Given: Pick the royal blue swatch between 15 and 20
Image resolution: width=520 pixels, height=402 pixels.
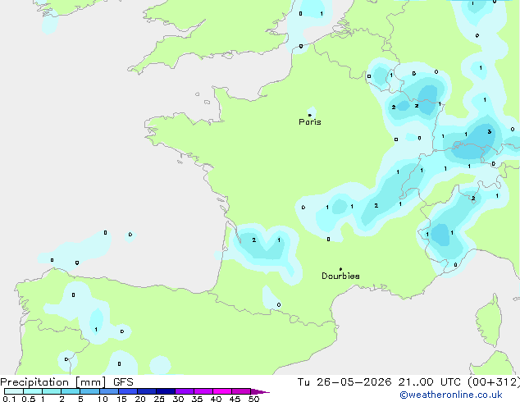Looking at the screenshot, I should click(x=128, y=391).
